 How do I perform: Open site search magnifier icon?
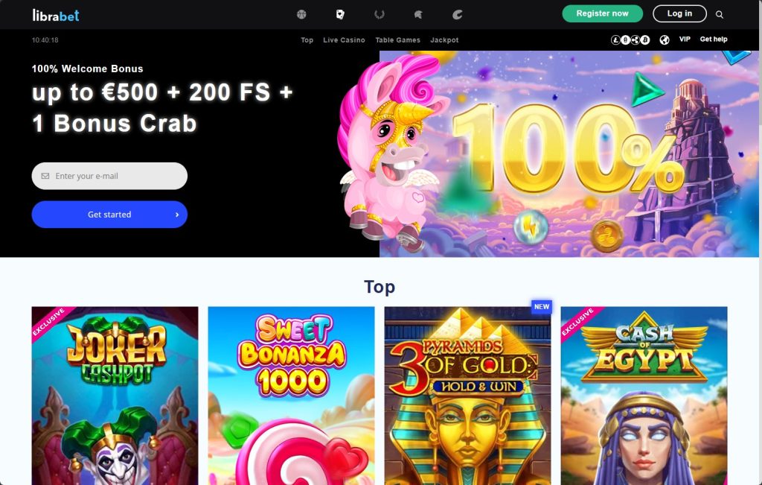pos(720,15)
